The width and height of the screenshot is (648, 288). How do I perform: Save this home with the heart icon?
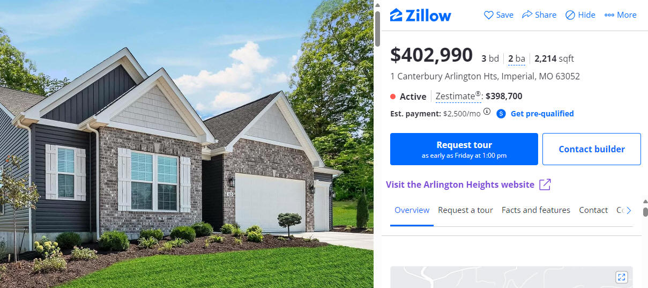(x=489, y=15)
